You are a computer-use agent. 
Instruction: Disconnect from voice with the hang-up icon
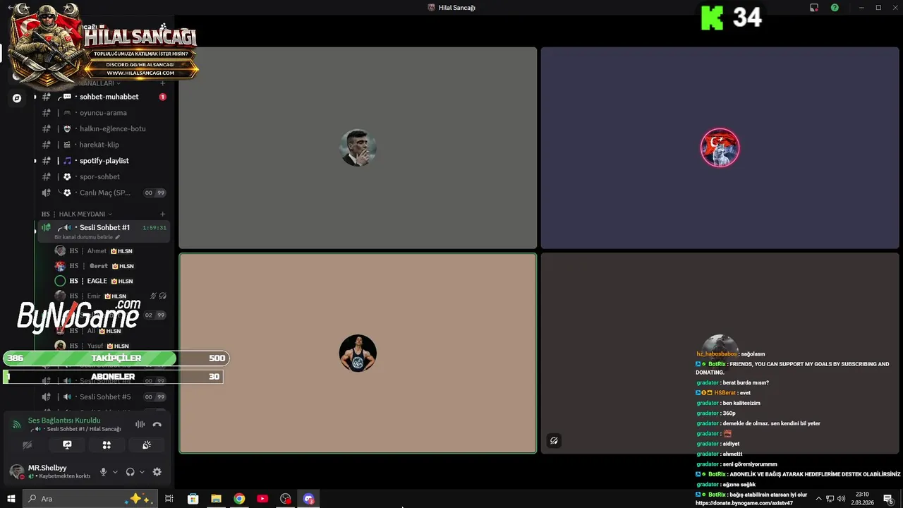point(157,424)
